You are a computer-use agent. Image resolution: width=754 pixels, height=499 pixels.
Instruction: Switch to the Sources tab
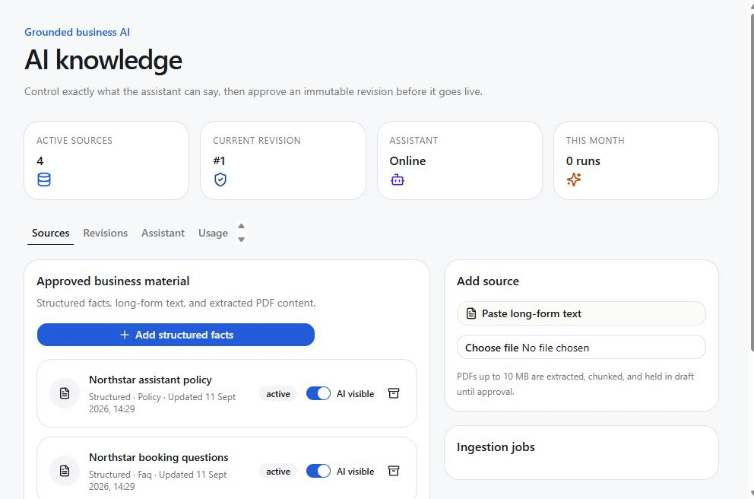click(50, 233)
